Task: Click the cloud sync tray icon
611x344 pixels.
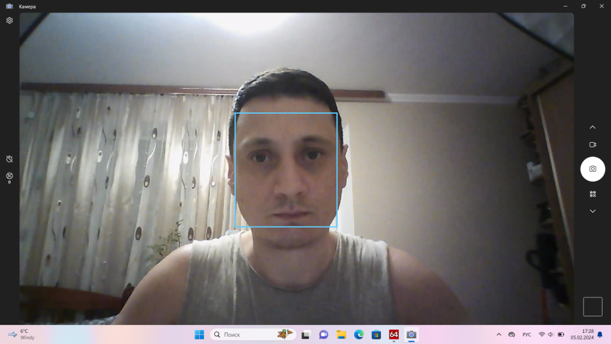Action: pyautogui.click(x=512, y=335)
